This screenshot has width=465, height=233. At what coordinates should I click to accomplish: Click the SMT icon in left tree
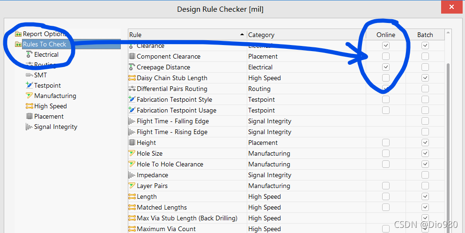(x=30, y=75)
